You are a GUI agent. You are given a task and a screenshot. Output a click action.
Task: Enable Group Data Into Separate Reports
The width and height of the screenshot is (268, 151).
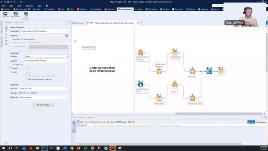[11, 39]
